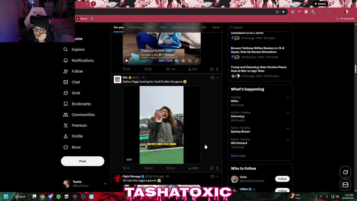Reply to the YoungBoy video post (29 comments)
This screenshot has width=357, height=201.
pyautogui.click(x=124, y=69)
